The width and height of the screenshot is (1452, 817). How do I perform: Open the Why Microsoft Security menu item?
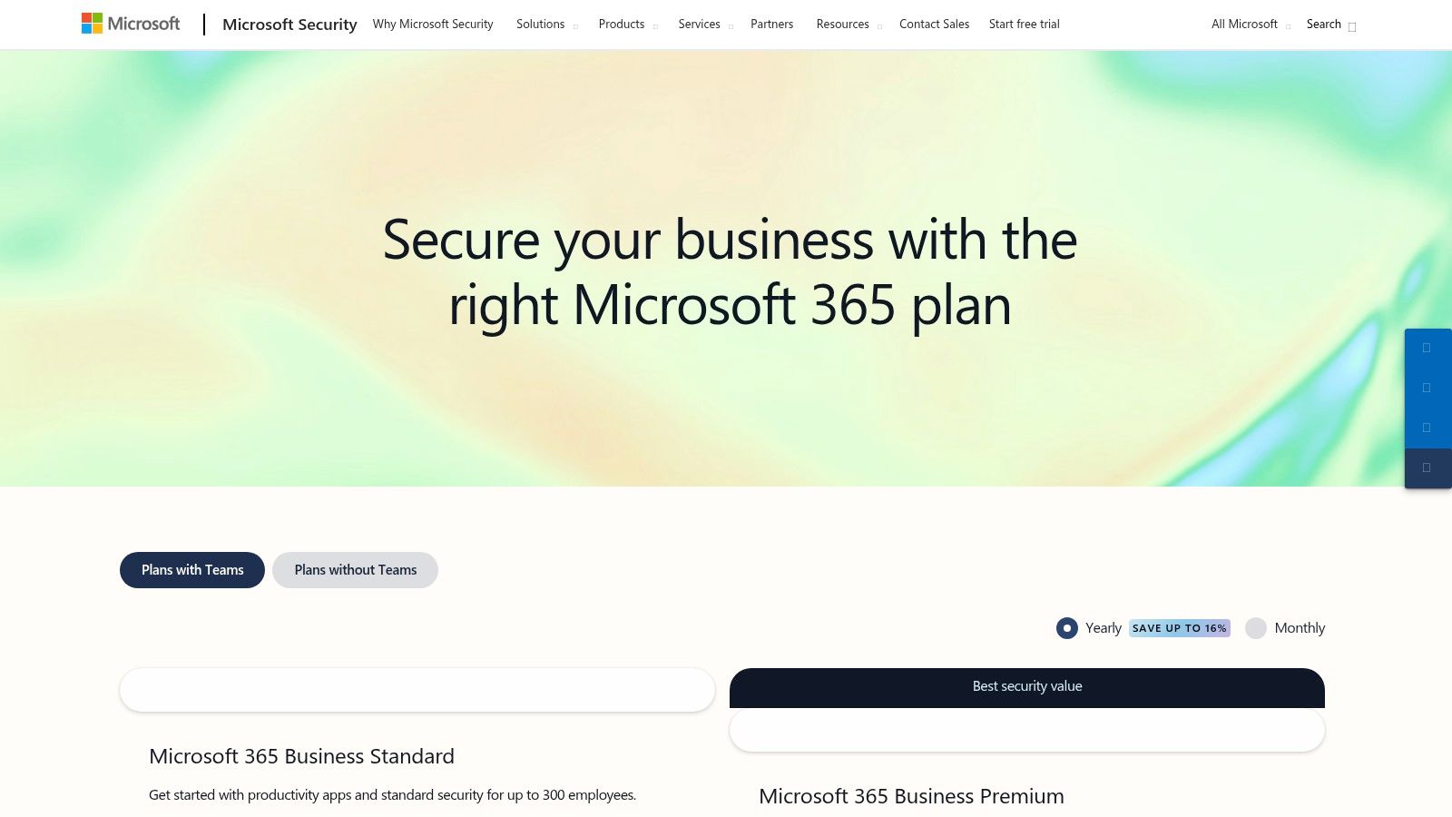(433, 25)
